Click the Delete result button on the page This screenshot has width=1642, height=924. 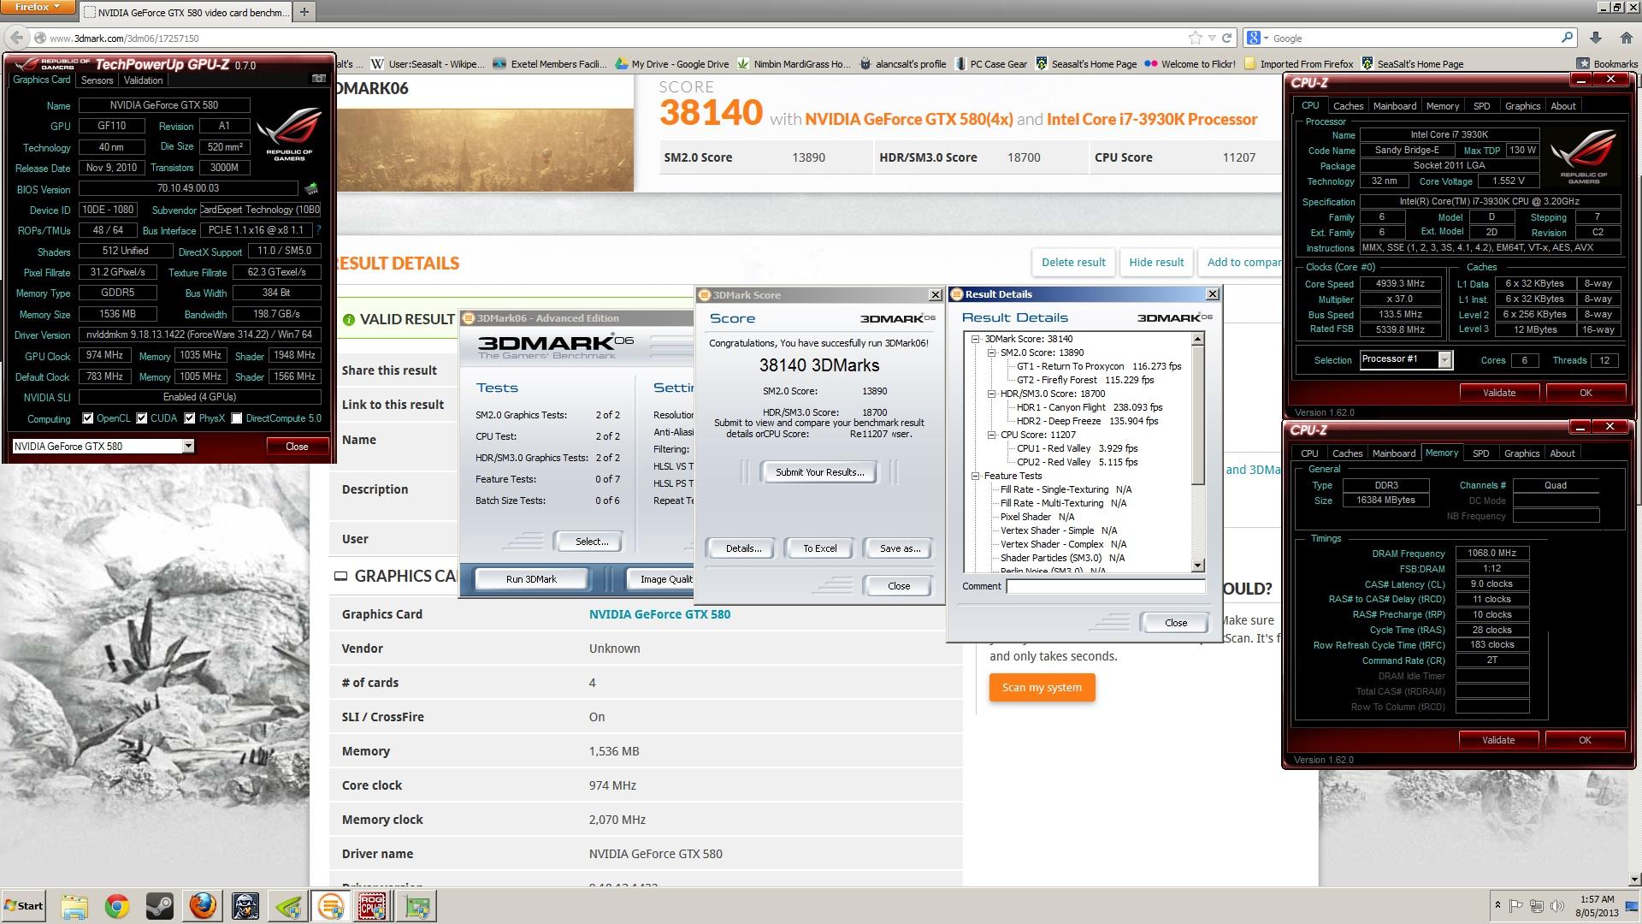point(1073,263)
